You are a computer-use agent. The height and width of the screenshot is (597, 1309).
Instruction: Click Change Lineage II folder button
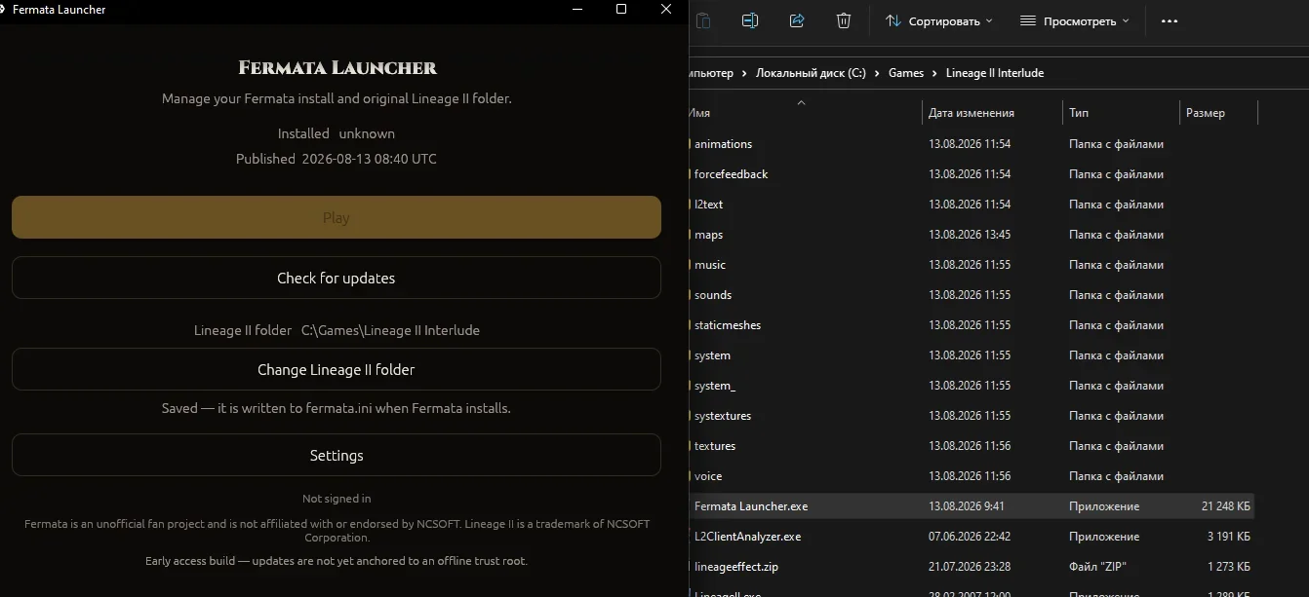tap(337, 370)
